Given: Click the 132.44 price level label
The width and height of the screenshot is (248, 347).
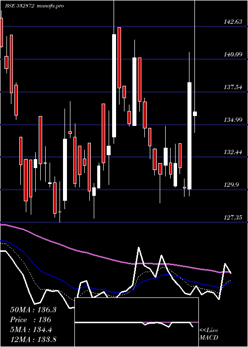Looking at the screenshot, I should coord(233,152).
